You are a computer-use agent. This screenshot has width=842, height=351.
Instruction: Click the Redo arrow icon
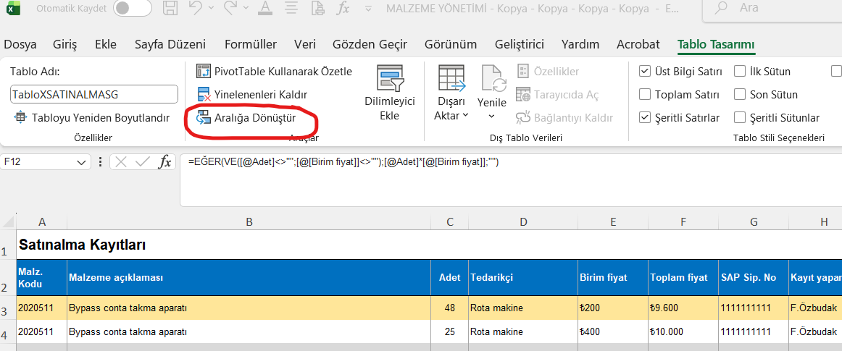pos(231,8)
